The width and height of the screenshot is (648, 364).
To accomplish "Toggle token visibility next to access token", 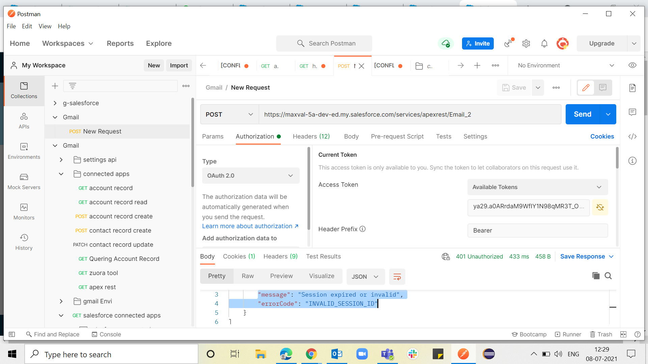I will click(600, 207).
